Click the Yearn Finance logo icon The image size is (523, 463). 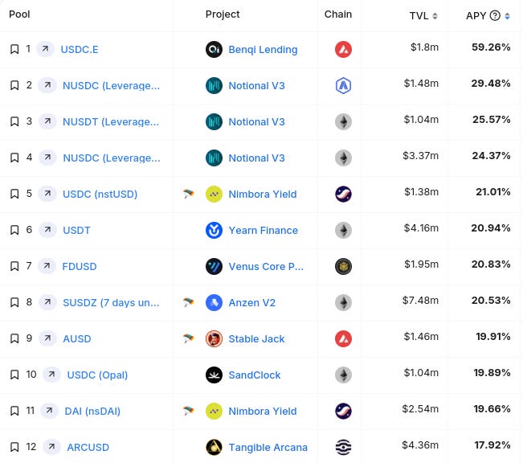[214, 231]
